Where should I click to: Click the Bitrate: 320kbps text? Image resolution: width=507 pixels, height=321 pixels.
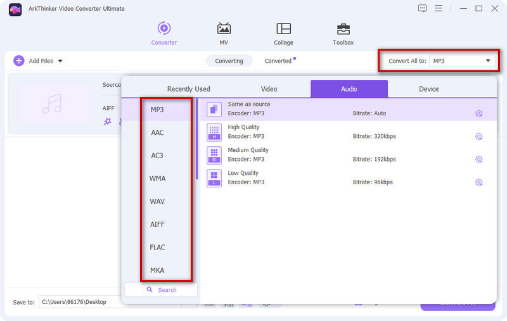click(374, 136)
